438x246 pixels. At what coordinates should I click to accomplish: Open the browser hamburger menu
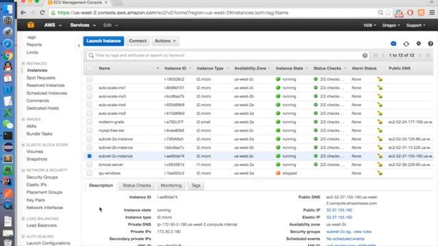point(432,12)
